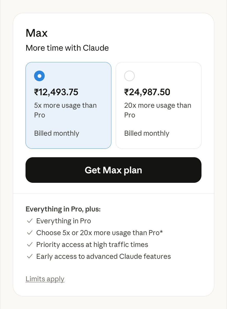Click the checkmark beside Priority access
The width and height of the screenshot is (227, 309).
point(30,245)
